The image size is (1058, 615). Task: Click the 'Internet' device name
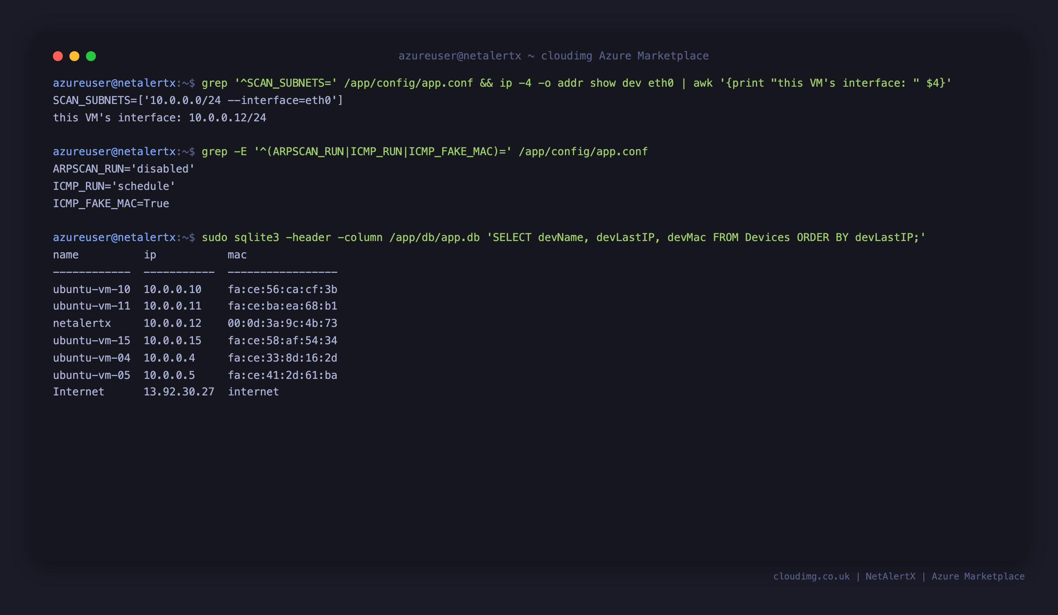coord(79,392)
